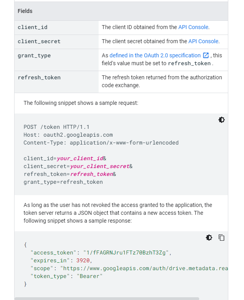Screen dimensions: 244x300
Task: Copy the sample response code
Action: pyautogui.click(x=222, y=238)
